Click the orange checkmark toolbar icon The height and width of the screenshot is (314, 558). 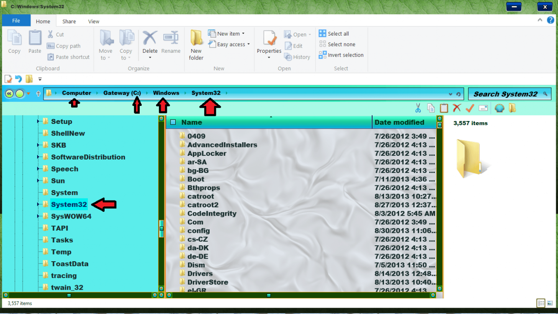pos(469,108)
